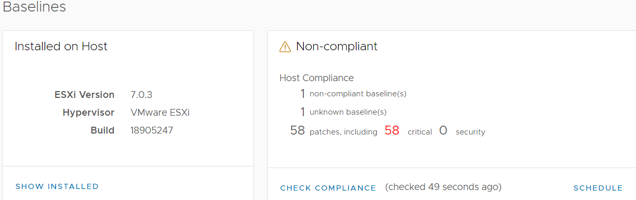Select build number 18905247
This screenshot has height=200, width=636.
[x=152, y=130]
